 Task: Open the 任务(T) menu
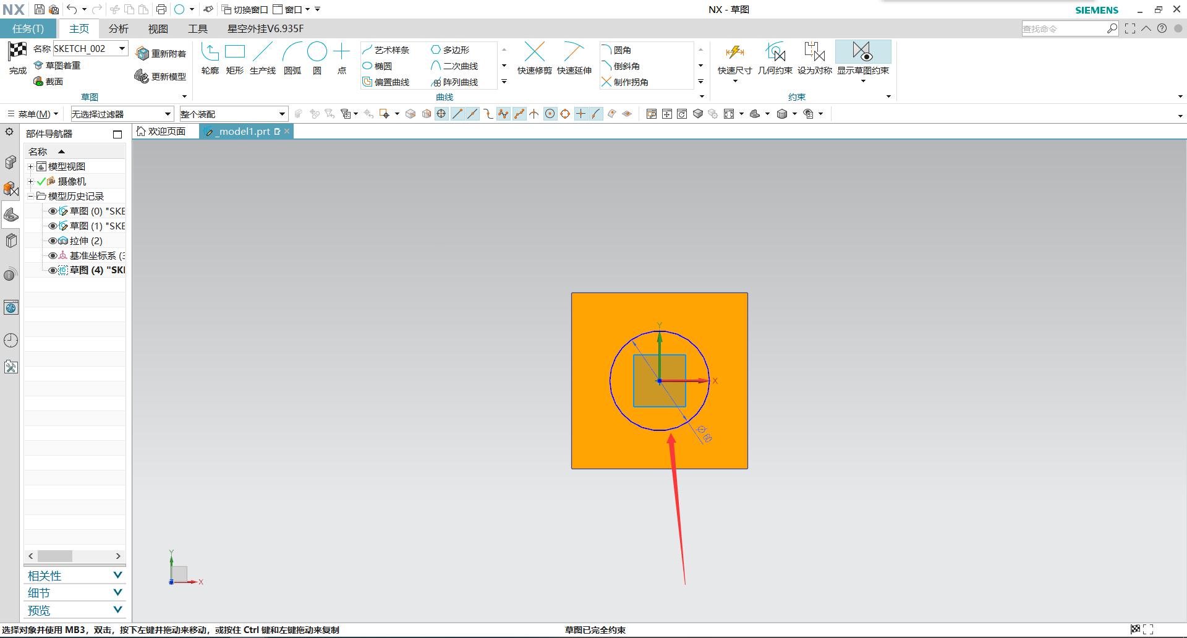click(28, 28)
